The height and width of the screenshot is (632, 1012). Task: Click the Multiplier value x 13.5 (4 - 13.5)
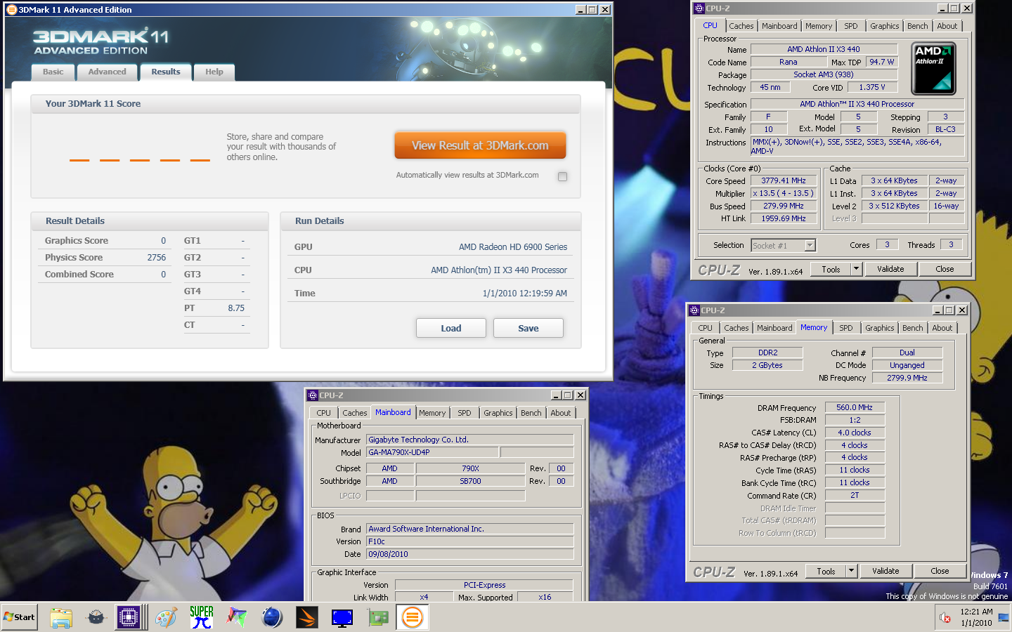(x=784, y=193)
